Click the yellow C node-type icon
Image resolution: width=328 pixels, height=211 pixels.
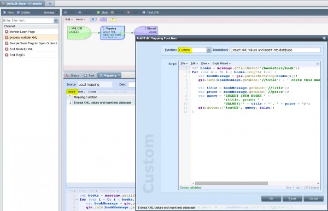pyautogui.click(x=113, y=20)
